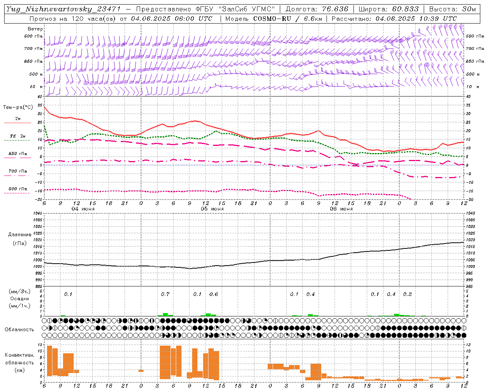Select the "Долгота: 76.636" header field
The width and height of the screenshot is (486, 389).
(x=317, y=9)
